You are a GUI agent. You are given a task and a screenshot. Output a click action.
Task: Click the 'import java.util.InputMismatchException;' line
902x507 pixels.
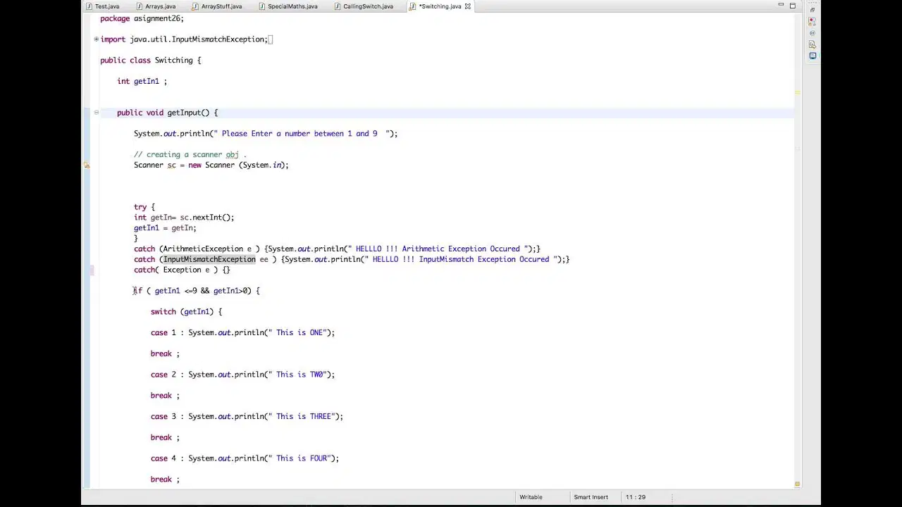click(x=184, y=39)
